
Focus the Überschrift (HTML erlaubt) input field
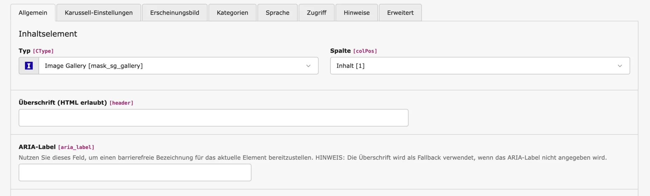pos(214,118)
